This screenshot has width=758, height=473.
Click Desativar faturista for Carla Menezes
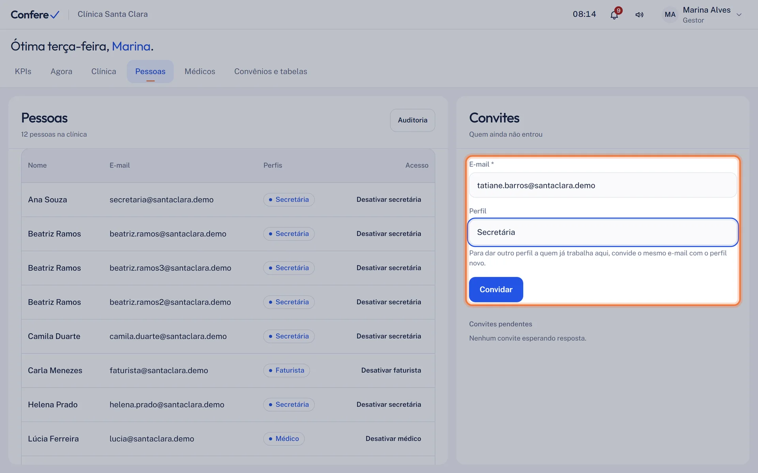(391, 370)
